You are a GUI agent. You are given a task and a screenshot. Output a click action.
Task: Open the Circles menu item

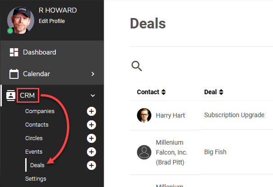[x=34, y=138]
